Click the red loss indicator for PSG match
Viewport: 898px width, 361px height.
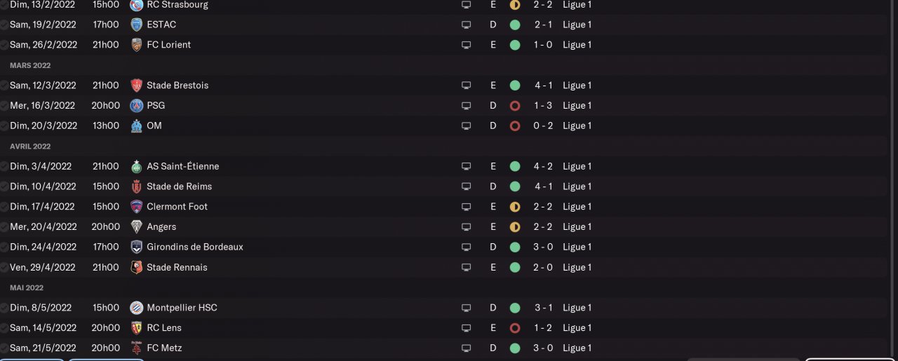click(515, 106)
